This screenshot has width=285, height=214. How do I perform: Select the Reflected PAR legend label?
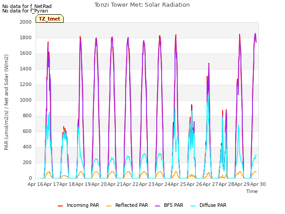tap(132, 205)
